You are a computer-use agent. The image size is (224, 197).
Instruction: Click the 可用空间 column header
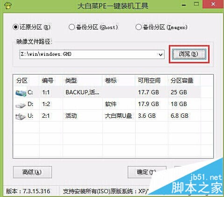pos(152,81)
